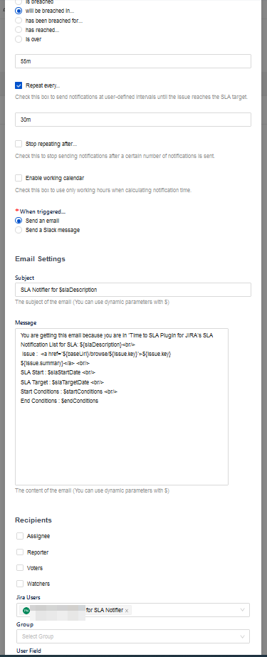The width and height of the screenshot is (267, 657).
Task: Click the 'Recipients' heading text
Action: click(33, 520)
